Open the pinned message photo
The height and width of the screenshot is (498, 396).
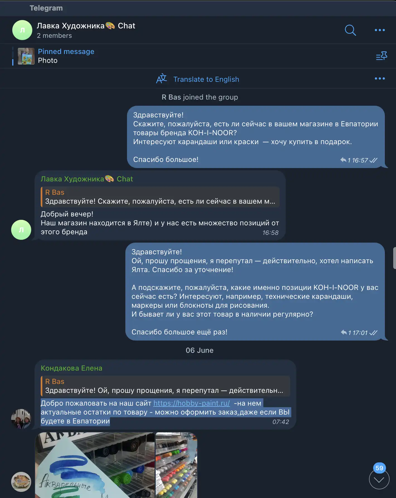(26, 56)
